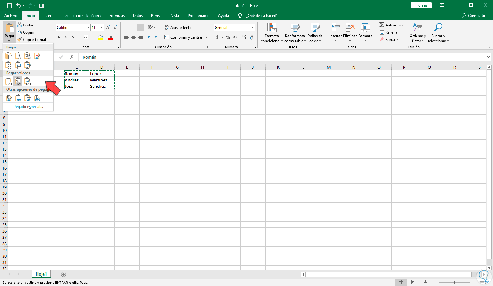The image size is (493, 286).
Task: Click the Pegado especial link
Action: pyautogui.click(x=28, y=106)
